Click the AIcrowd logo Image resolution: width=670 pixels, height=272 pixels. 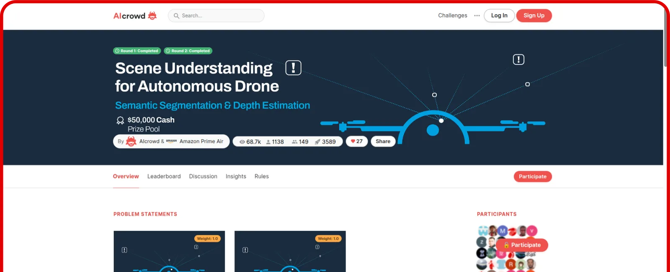[x=135, y=16]
